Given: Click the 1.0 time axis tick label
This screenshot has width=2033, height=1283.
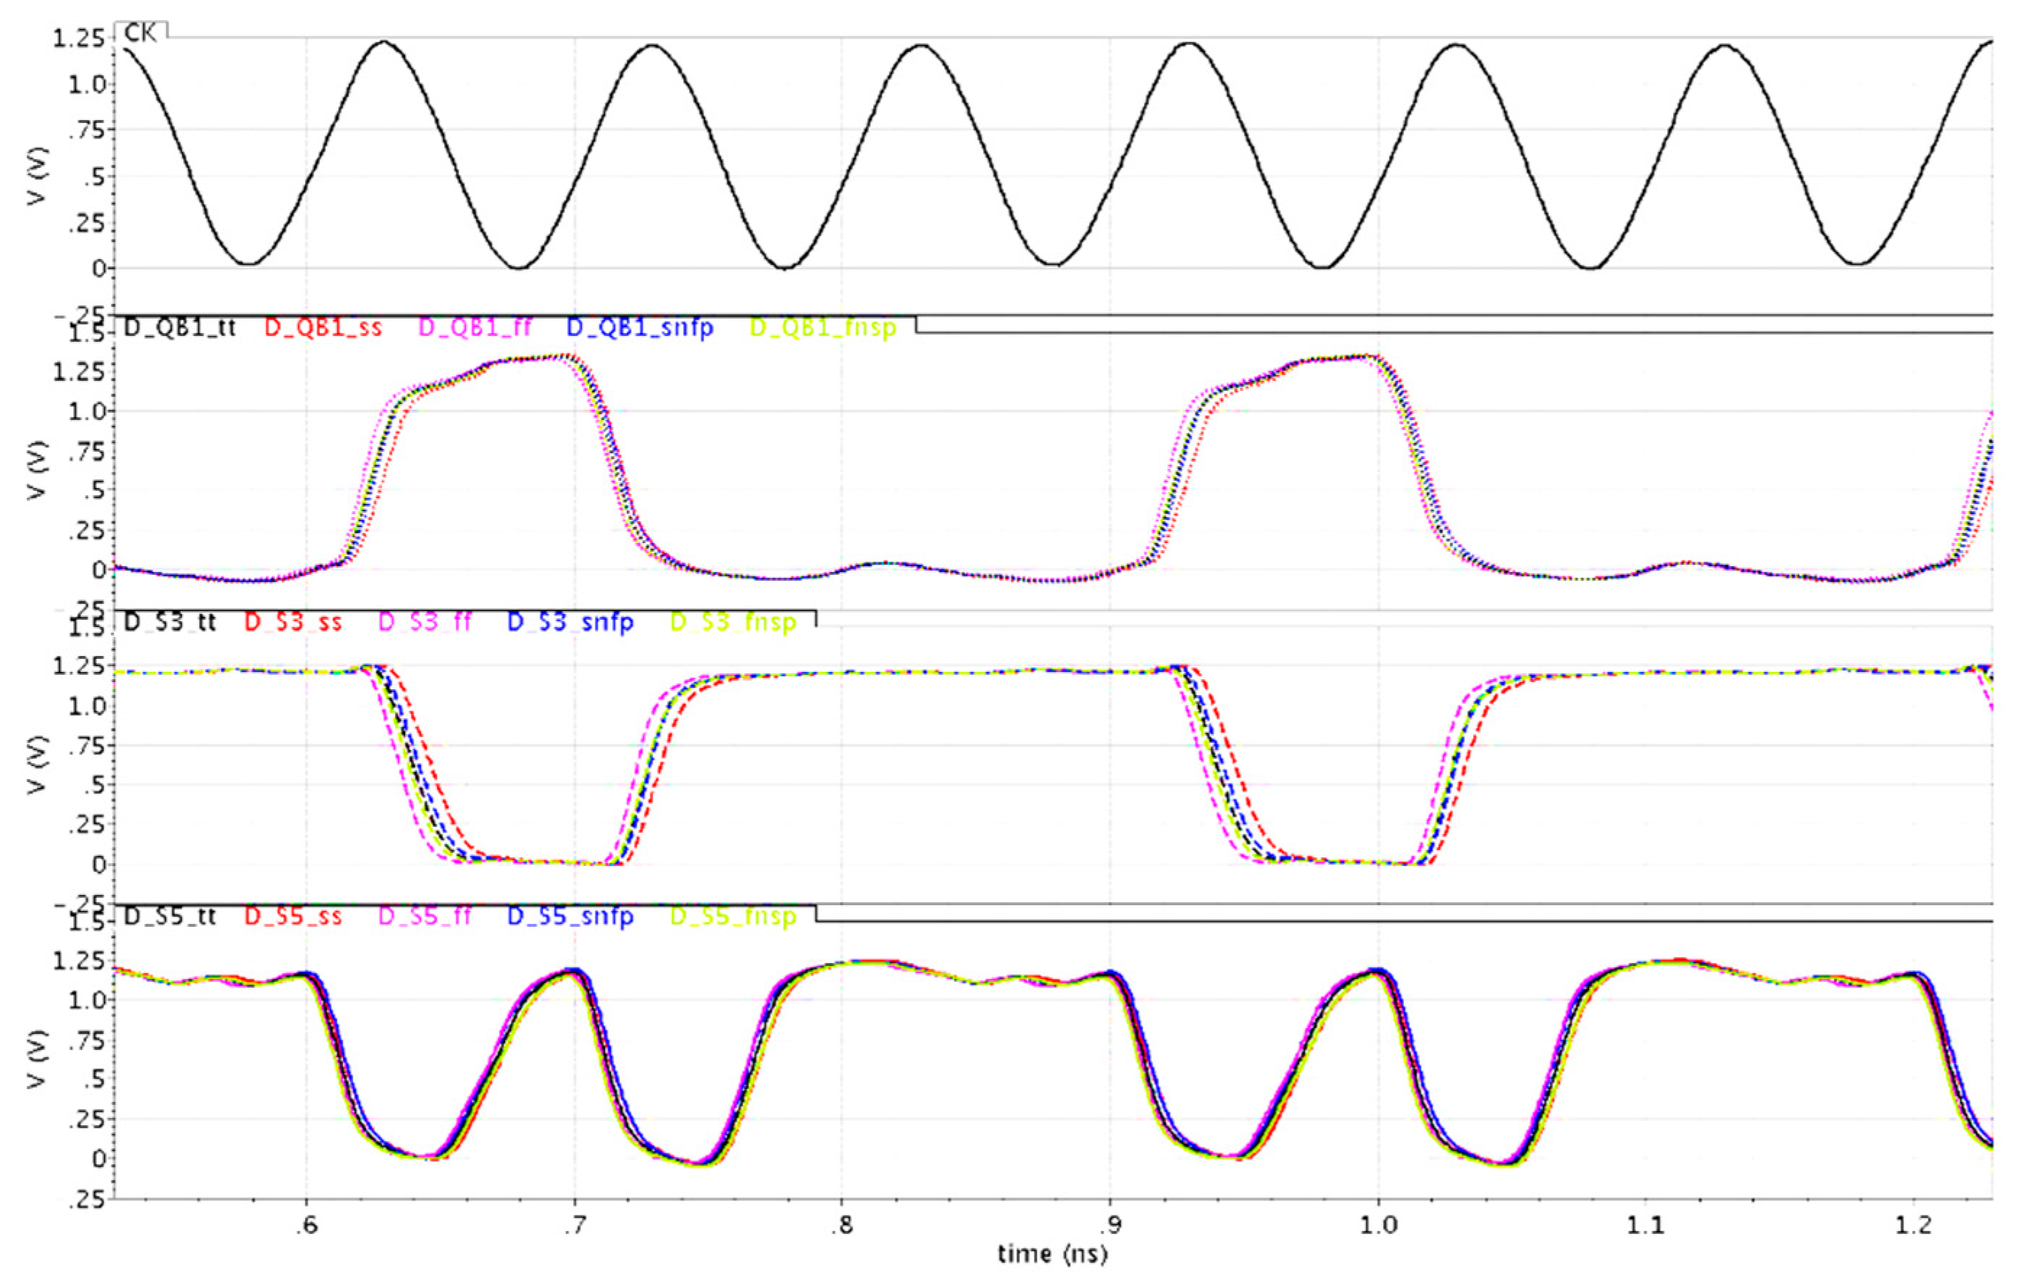Looking at the screenshot, I should (1379, 1225).
